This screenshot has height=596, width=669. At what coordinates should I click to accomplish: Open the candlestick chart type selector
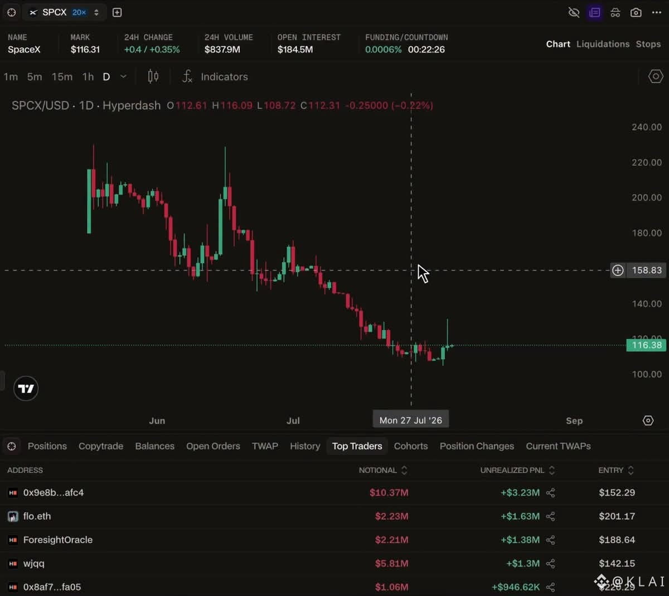click(153, 76)
